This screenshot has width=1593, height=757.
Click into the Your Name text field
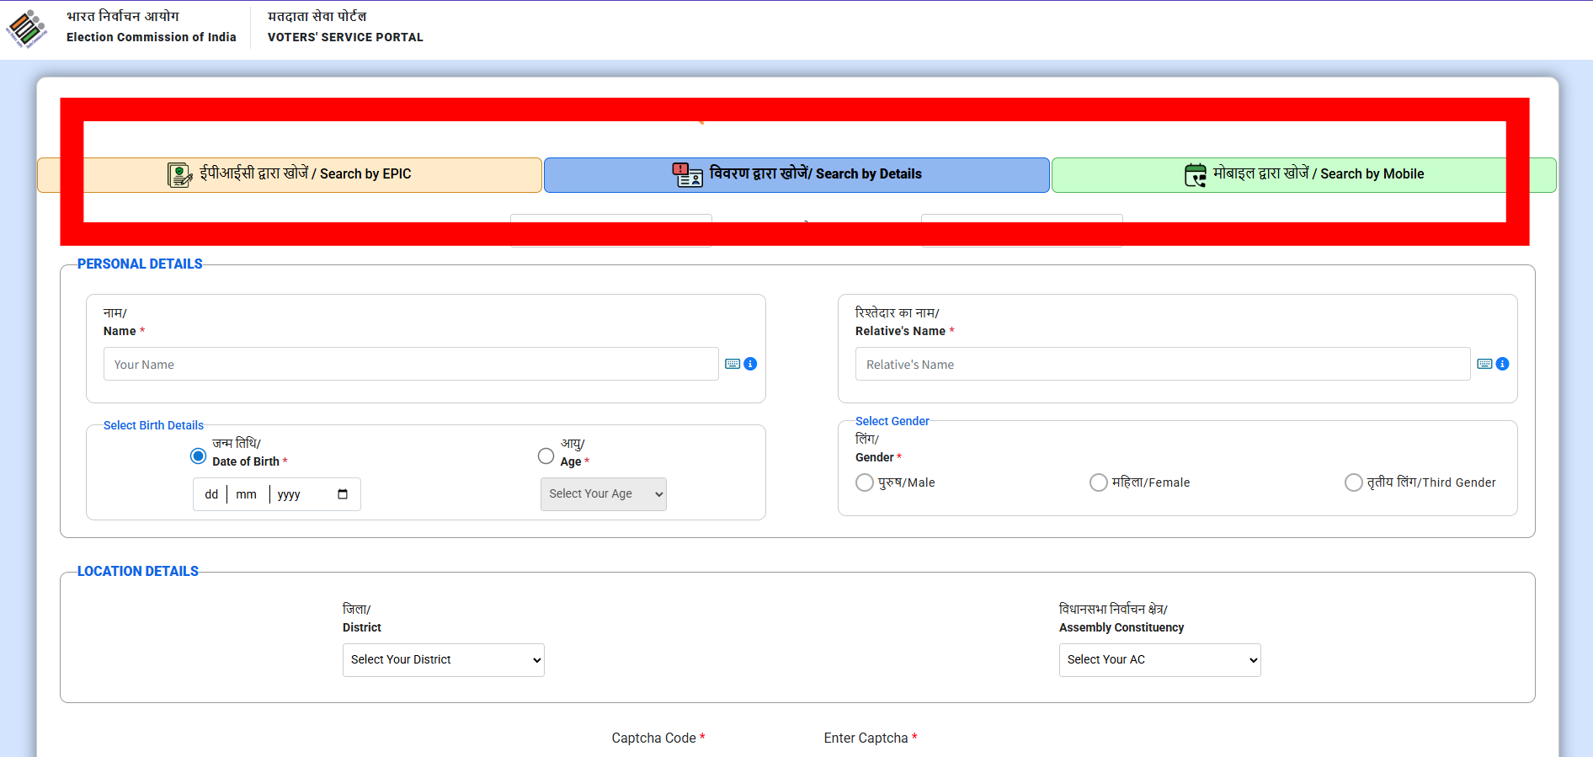(x=411, y=365)
